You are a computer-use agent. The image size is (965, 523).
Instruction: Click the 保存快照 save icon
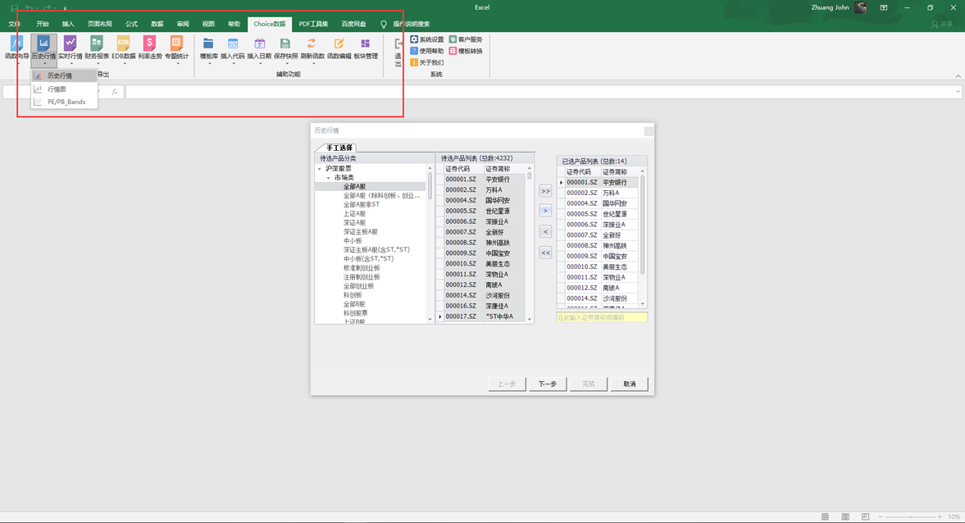[285, 43]
